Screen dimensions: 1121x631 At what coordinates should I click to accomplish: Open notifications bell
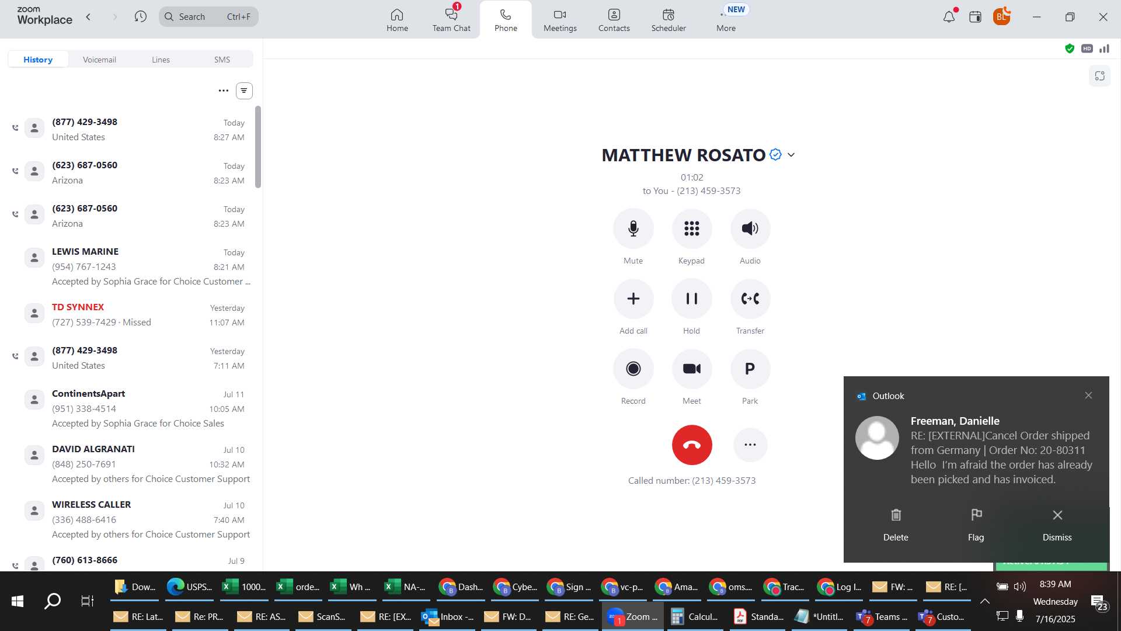point(949,17)
